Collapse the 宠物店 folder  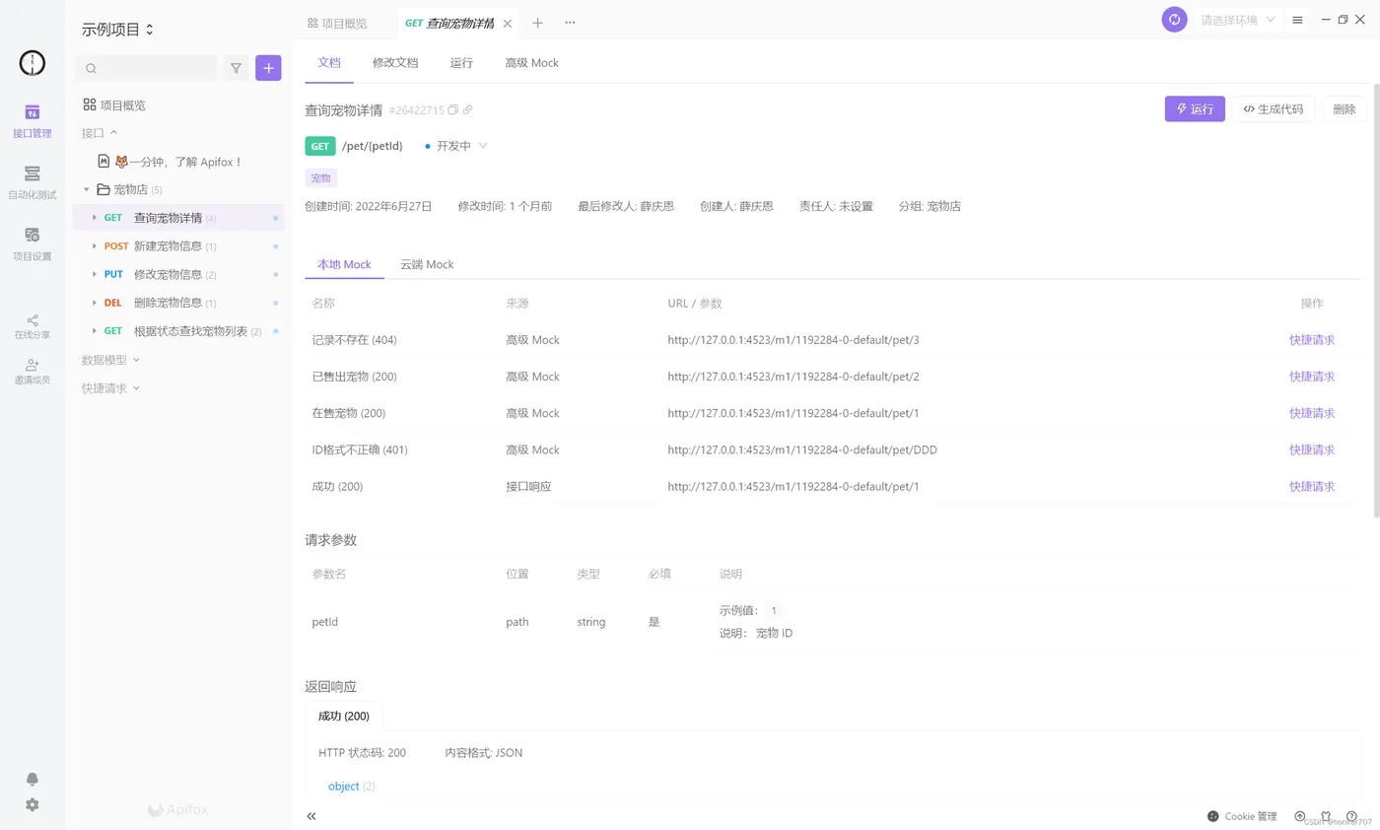(87, 189)
